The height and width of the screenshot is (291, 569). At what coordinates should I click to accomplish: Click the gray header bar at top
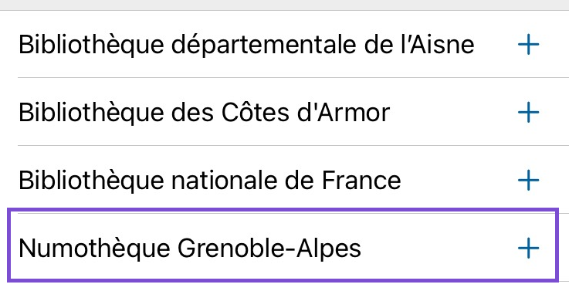pyautogui.click(x=284, y=5)
